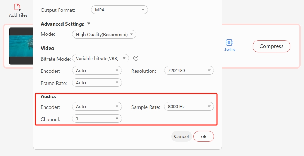Open the Mode High Quality dropdown
The height and width of the screenshot is (156, 304).
(104, 34)
